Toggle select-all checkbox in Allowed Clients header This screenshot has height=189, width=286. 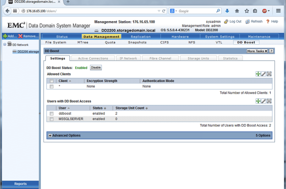(x=52, y=81)
